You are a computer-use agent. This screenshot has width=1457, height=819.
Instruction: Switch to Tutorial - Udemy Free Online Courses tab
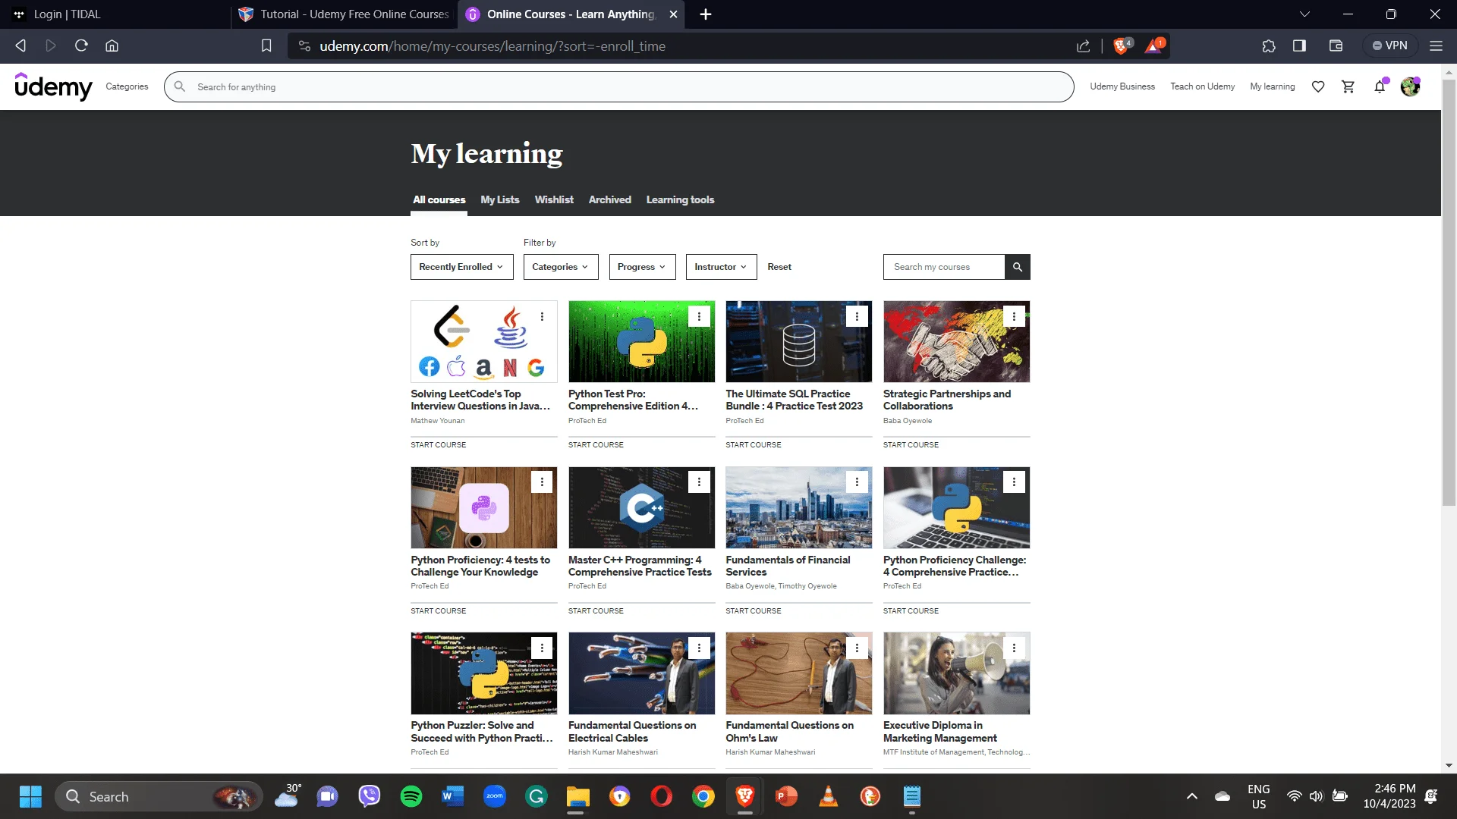[x=345, y=14]
